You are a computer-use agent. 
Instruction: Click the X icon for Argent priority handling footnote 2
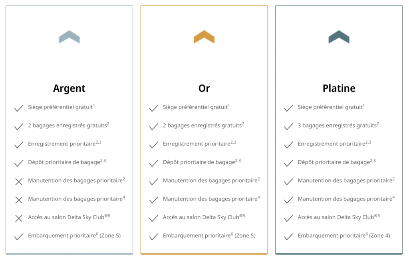click(19, 181)
